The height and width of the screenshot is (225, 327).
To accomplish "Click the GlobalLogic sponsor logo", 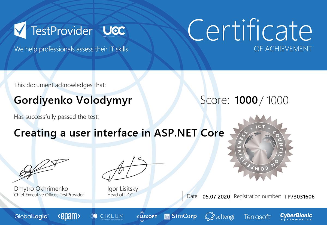I will [32, 217].
